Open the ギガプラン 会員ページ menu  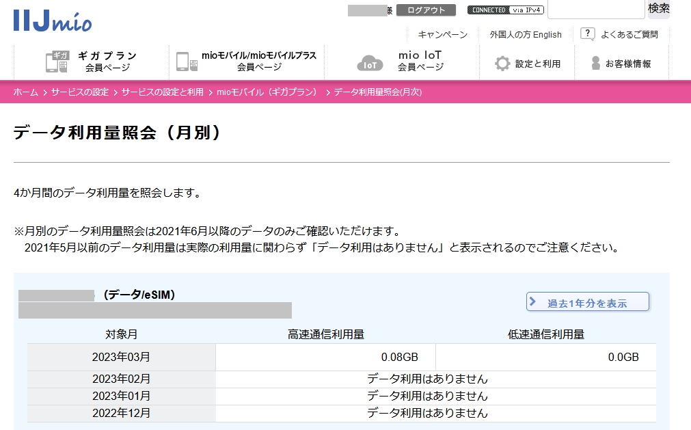[92, 62]
